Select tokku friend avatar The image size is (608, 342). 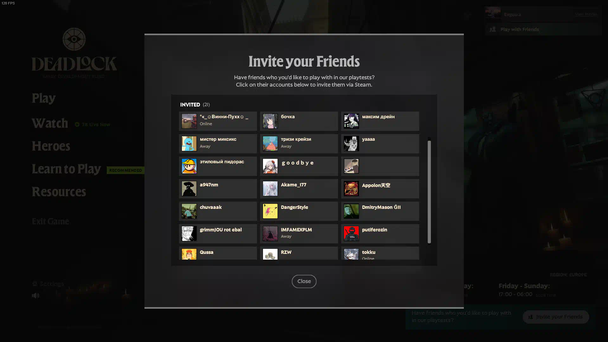351,254
